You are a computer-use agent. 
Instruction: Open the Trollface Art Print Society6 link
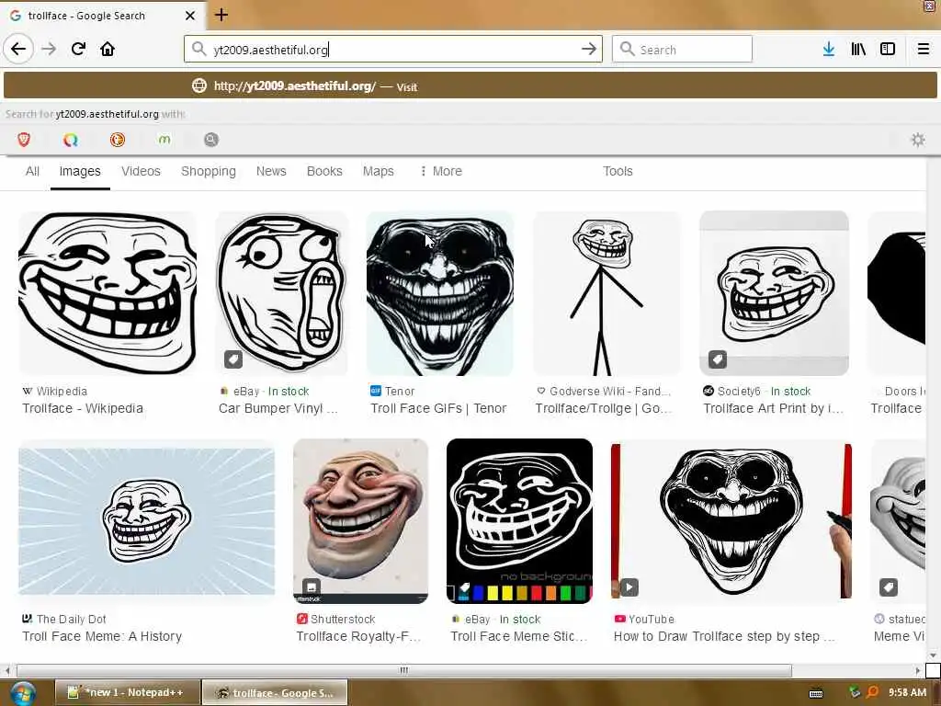[x=774, y=408]
